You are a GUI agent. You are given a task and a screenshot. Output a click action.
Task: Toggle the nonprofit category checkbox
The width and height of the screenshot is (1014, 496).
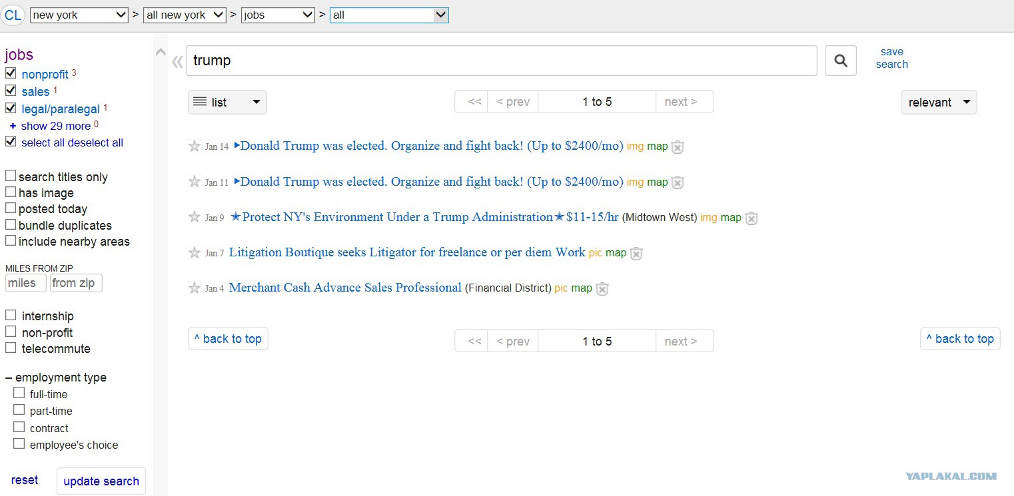(x=11, y=73)
